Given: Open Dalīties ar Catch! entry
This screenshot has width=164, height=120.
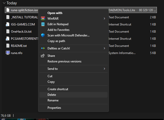Looking at the screenshot, I should [73, 48].
